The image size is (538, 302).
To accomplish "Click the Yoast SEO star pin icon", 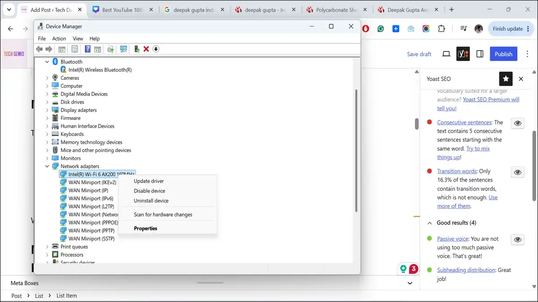I will click(x=506, y=79).
